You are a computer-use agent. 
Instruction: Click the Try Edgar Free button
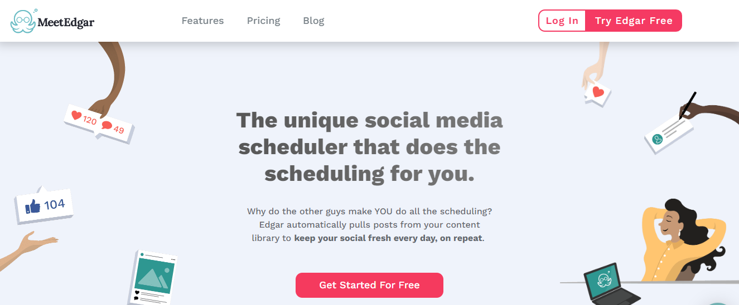coord(633,21)
